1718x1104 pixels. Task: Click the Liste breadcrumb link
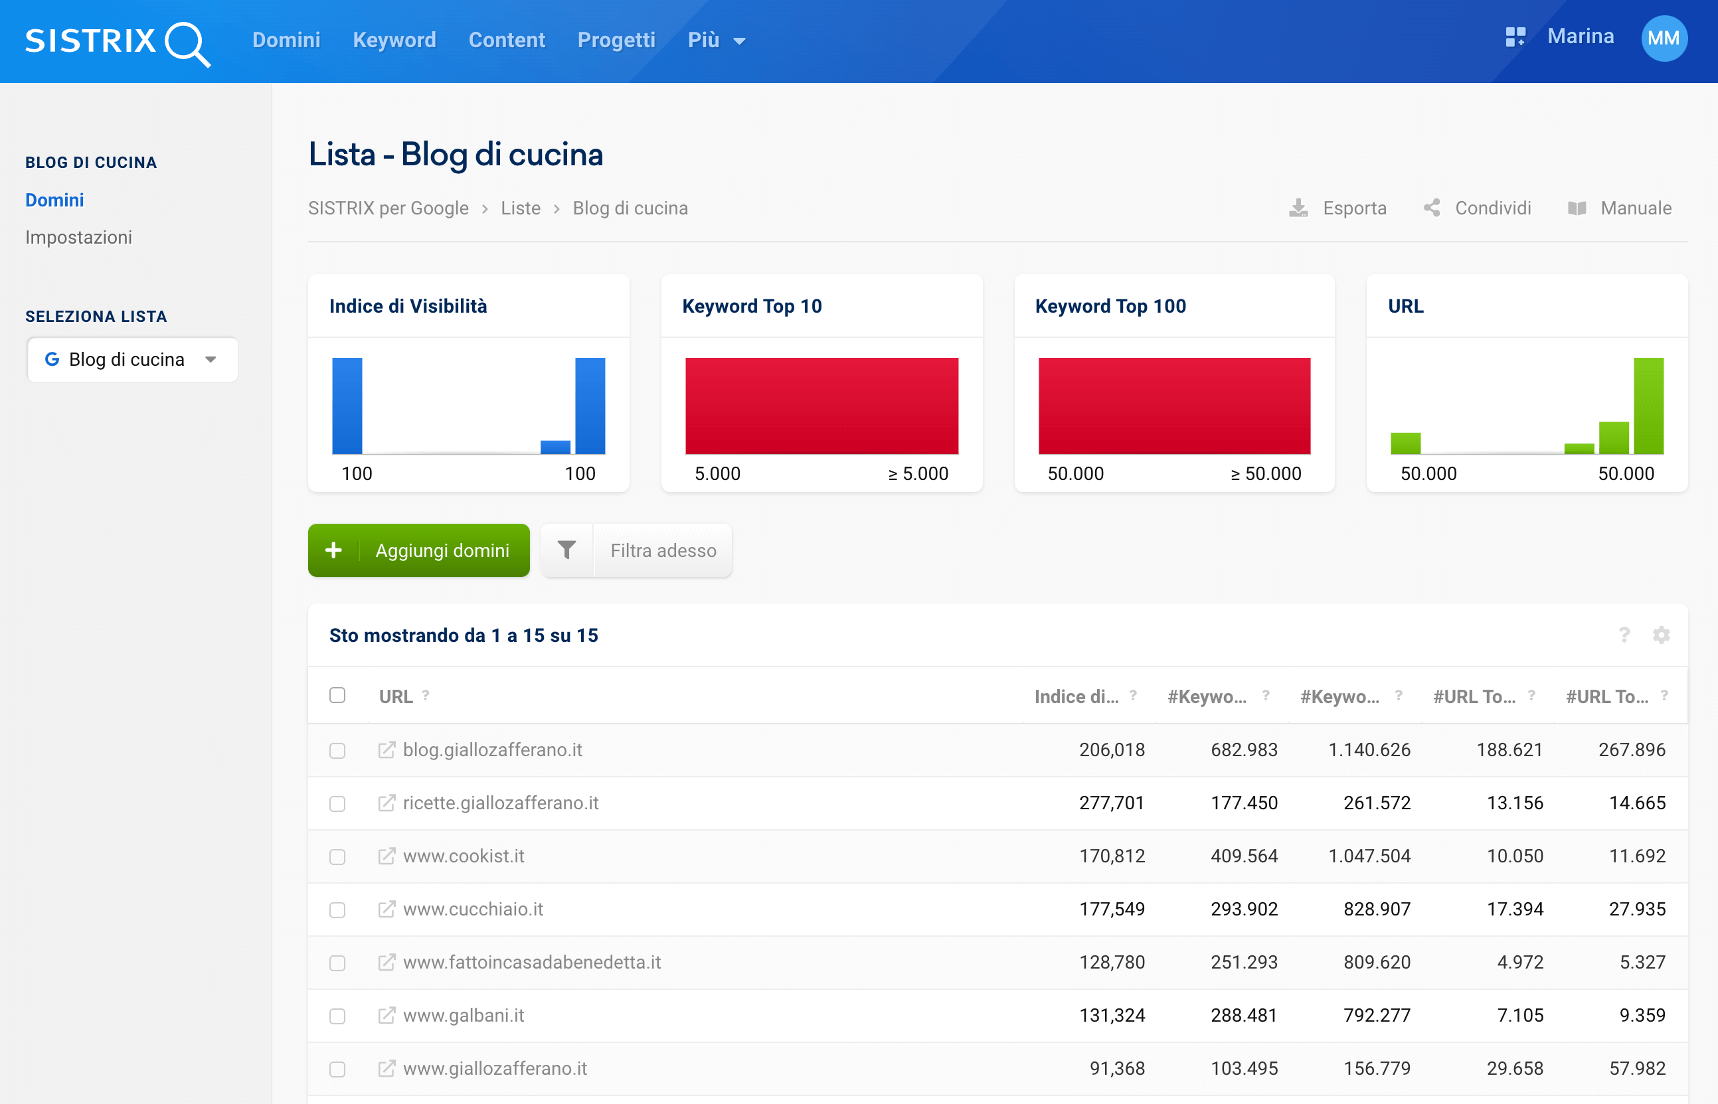(521, 208)
